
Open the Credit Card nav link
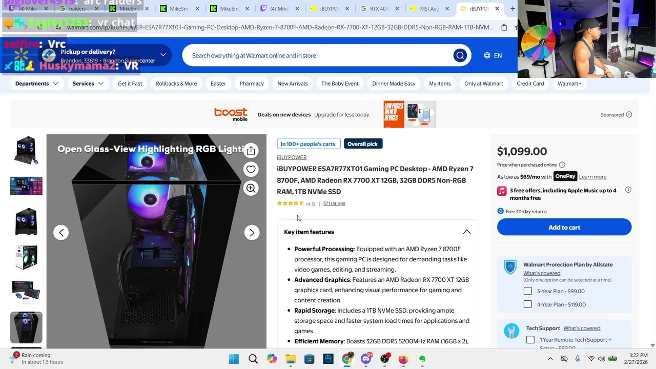click(x=530, y=84)
